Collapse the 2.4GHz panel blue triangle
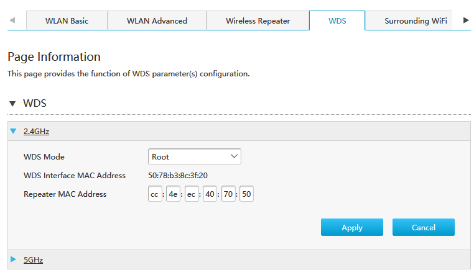This screenshot has width=474, height=275. click(x=13, y=131)
